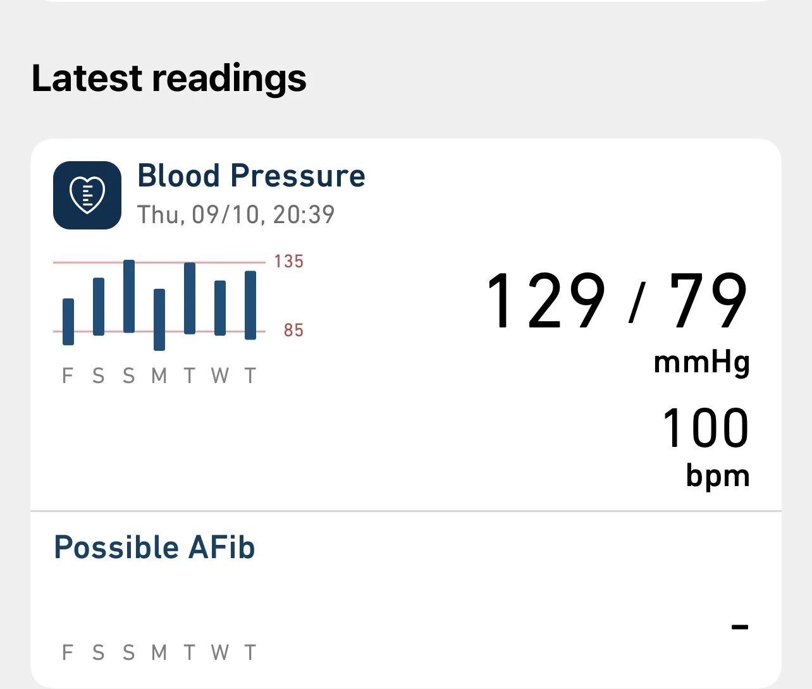Tap the reading date Thu, 09/10, 20:39
Viewport: 812px width, 689px height.
coord(235,215)
